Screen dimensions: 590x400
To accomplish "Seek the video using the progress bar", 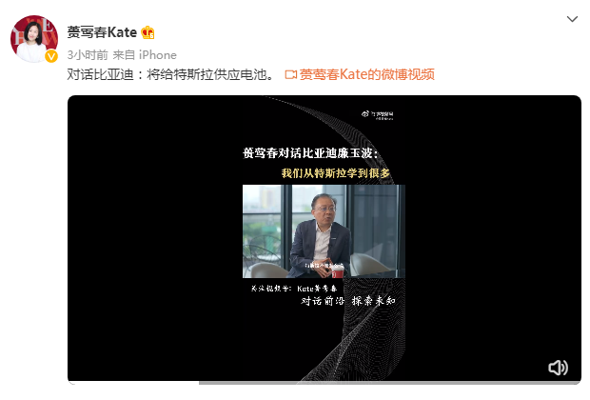I will coord(324,383).
